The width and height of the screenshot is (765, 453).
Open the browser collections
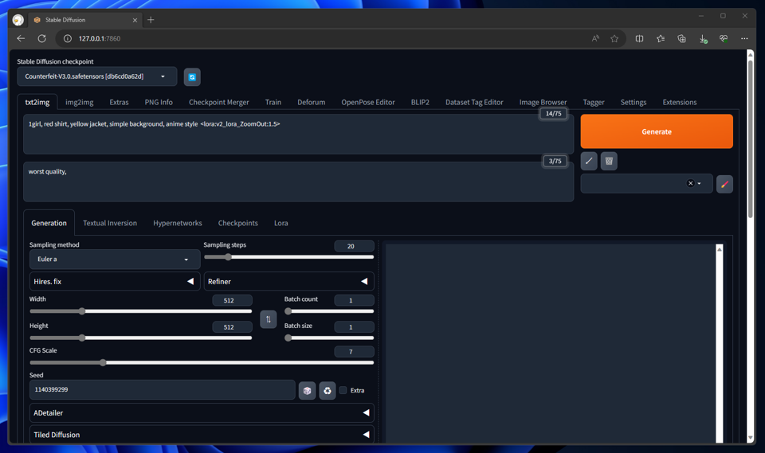click(x=681, y=38)
